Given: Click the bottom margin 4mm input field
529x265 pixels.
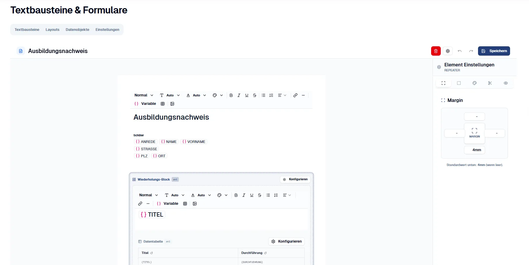Looking at the screenshot, I should click(x=474, y=150).
